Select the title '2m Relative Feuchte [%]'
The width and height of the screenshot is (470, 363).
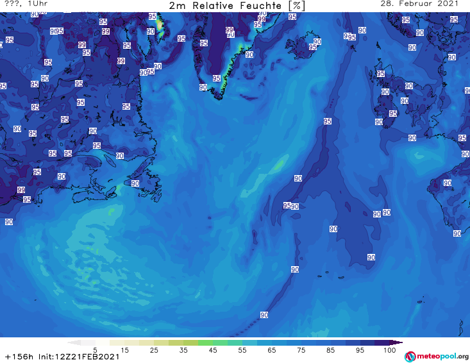click(x=237, y=6)
